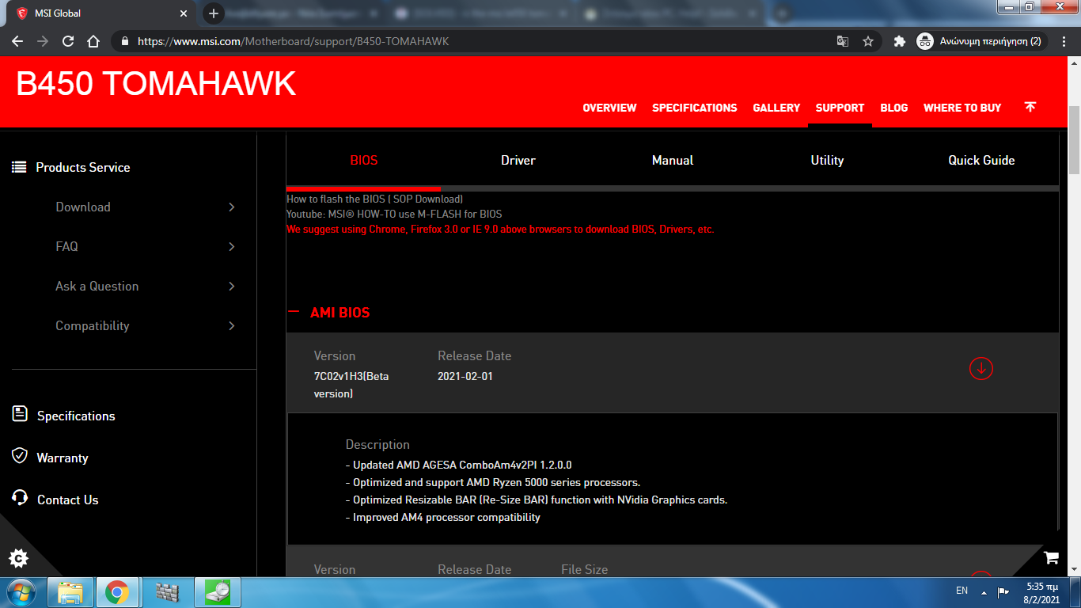This screenshot has height=608, width=1081.
Task: Click the browser forward arrow
Action: point(43,41)
